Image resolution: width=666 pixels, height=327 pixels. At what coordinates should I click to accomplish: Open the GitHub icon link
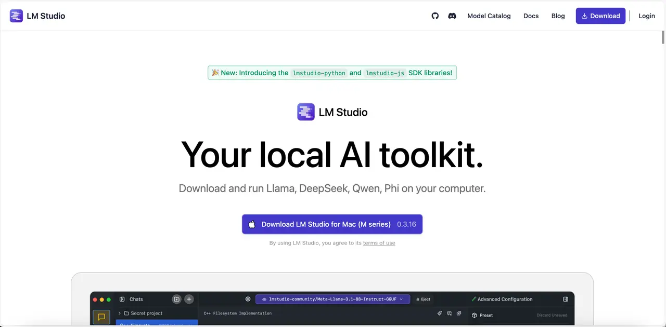pos(436,16)
